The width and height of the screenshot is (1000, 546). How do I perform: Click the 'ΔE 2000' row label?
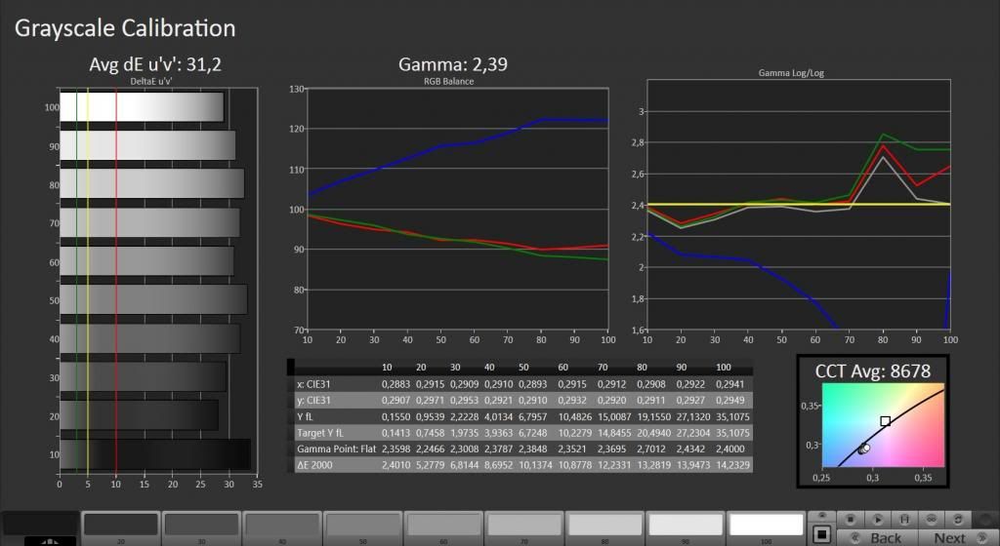[314, 465]
